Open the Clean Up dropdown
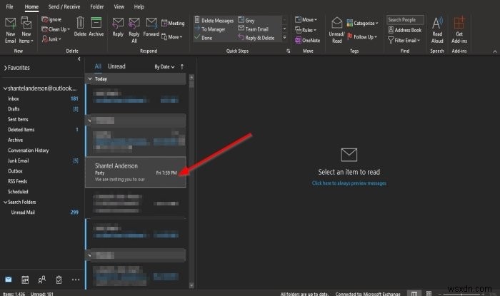The image size is (500, 296). (56, 29)
